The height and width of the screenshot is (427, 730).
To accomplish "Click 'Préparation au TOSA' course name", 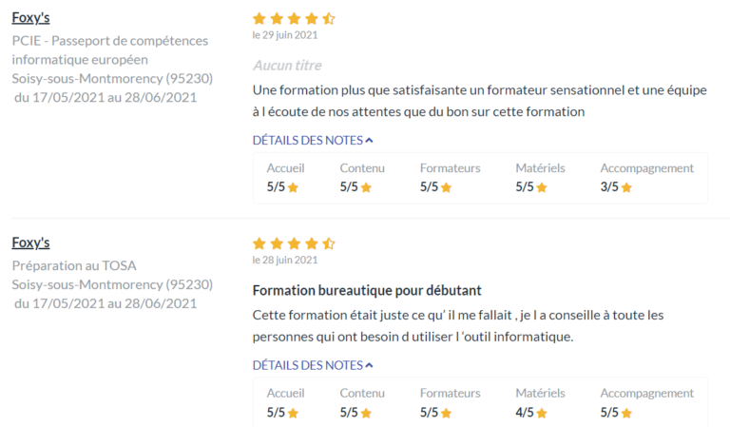I will point(74,265).
